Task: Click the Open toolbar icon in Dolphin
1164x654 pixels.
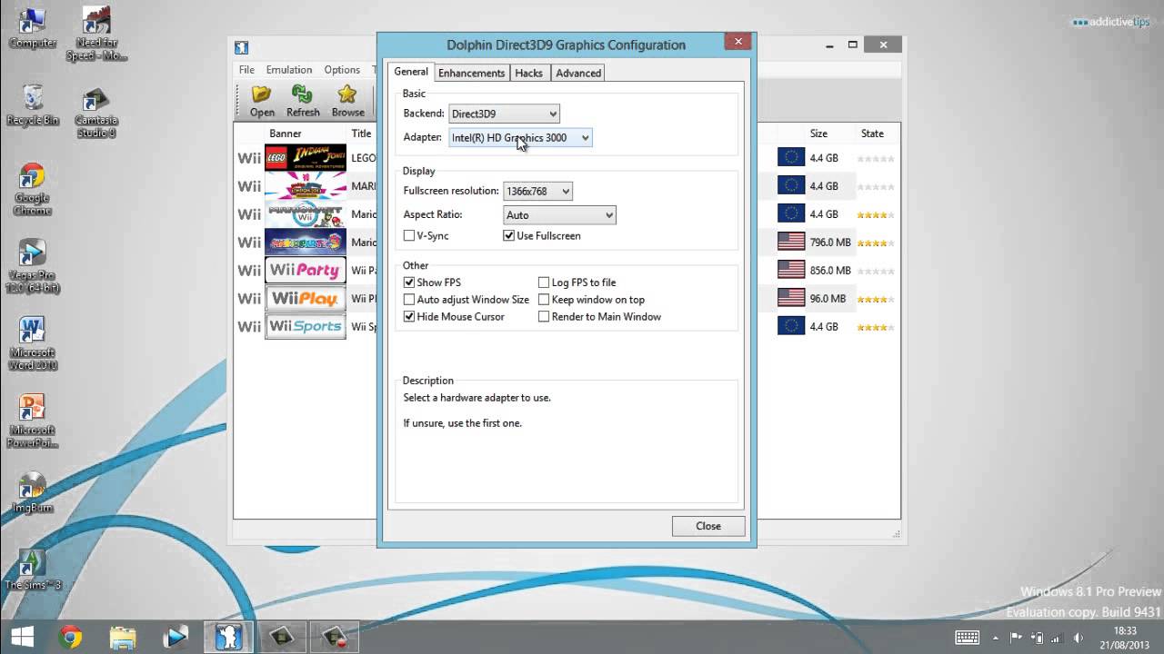Action: (262, 101)
